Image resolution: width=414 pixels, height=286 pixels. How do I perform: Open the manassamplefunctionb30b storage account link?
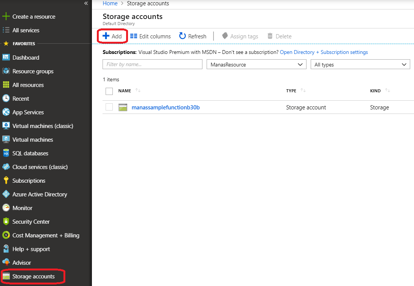(166, 107)
